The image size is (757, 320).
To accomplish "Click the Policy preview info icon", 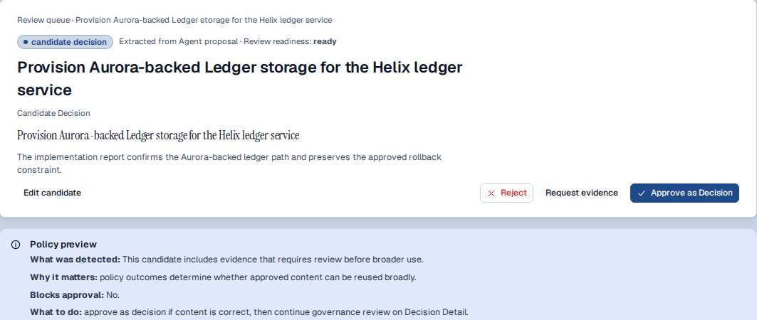I will pos(16,245).
